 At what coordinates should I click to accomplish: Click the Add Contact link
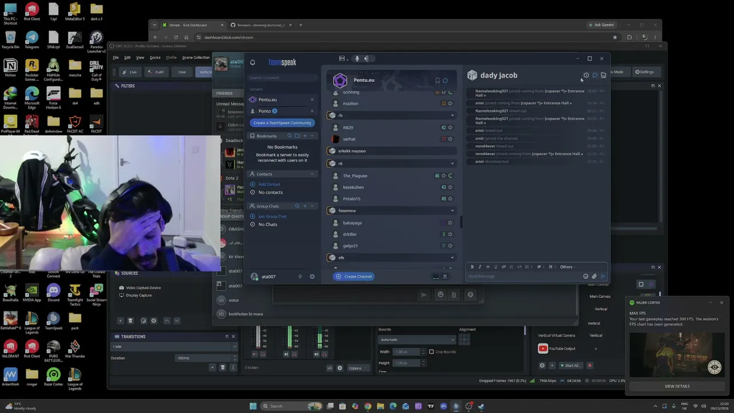coord(269,184)
